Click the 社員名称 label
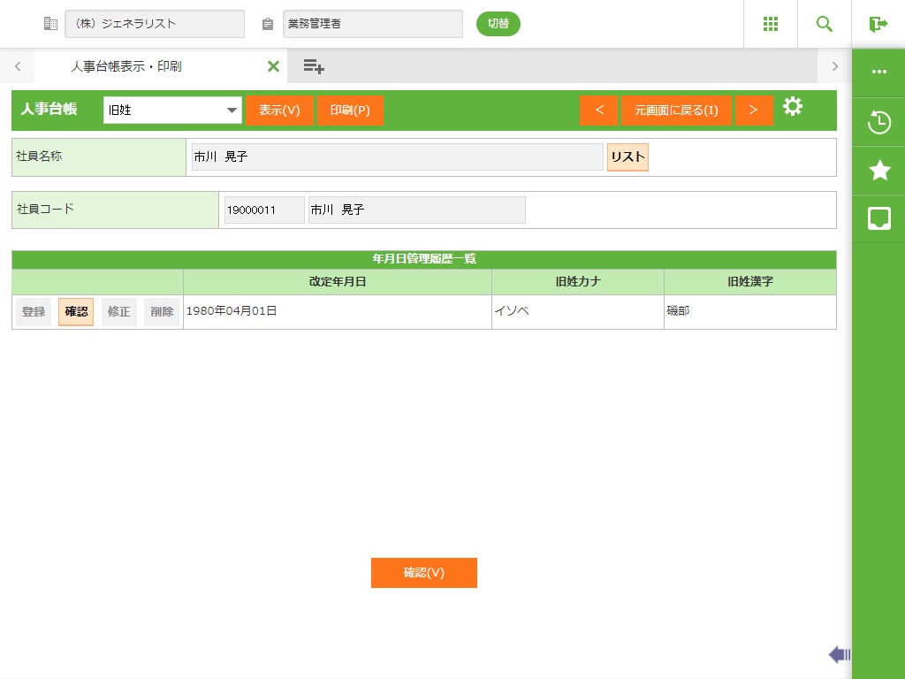The height and width of the screenshot is (679, 905). coord(39,156)
